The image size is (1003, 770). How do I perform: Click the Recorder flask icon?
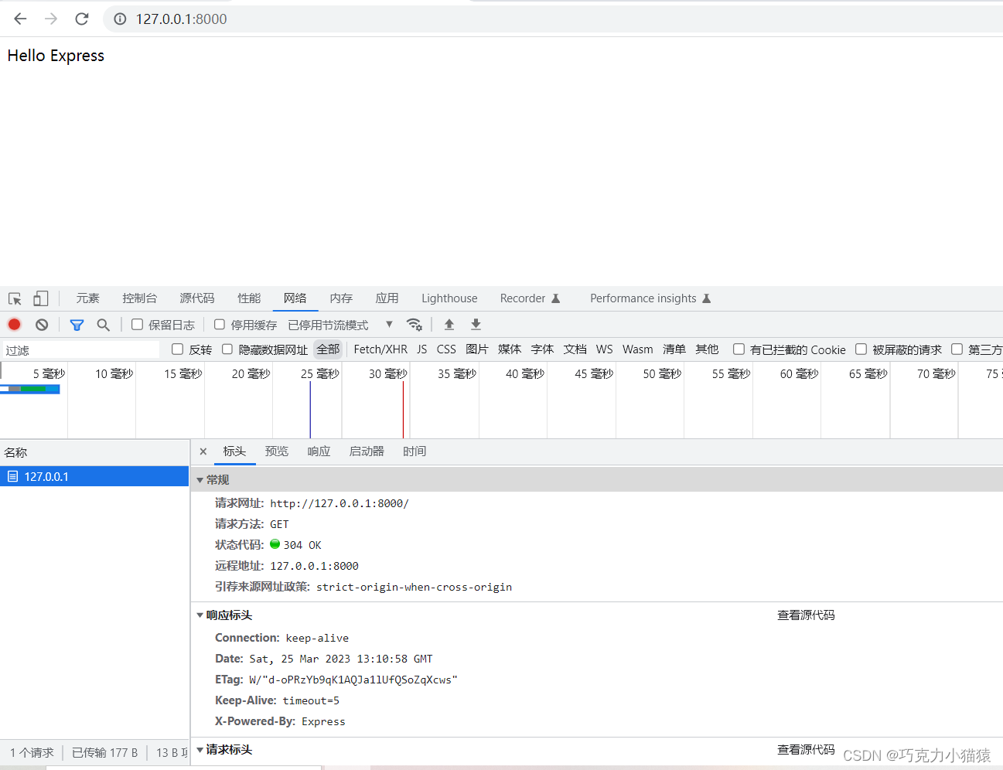point(555,298)
